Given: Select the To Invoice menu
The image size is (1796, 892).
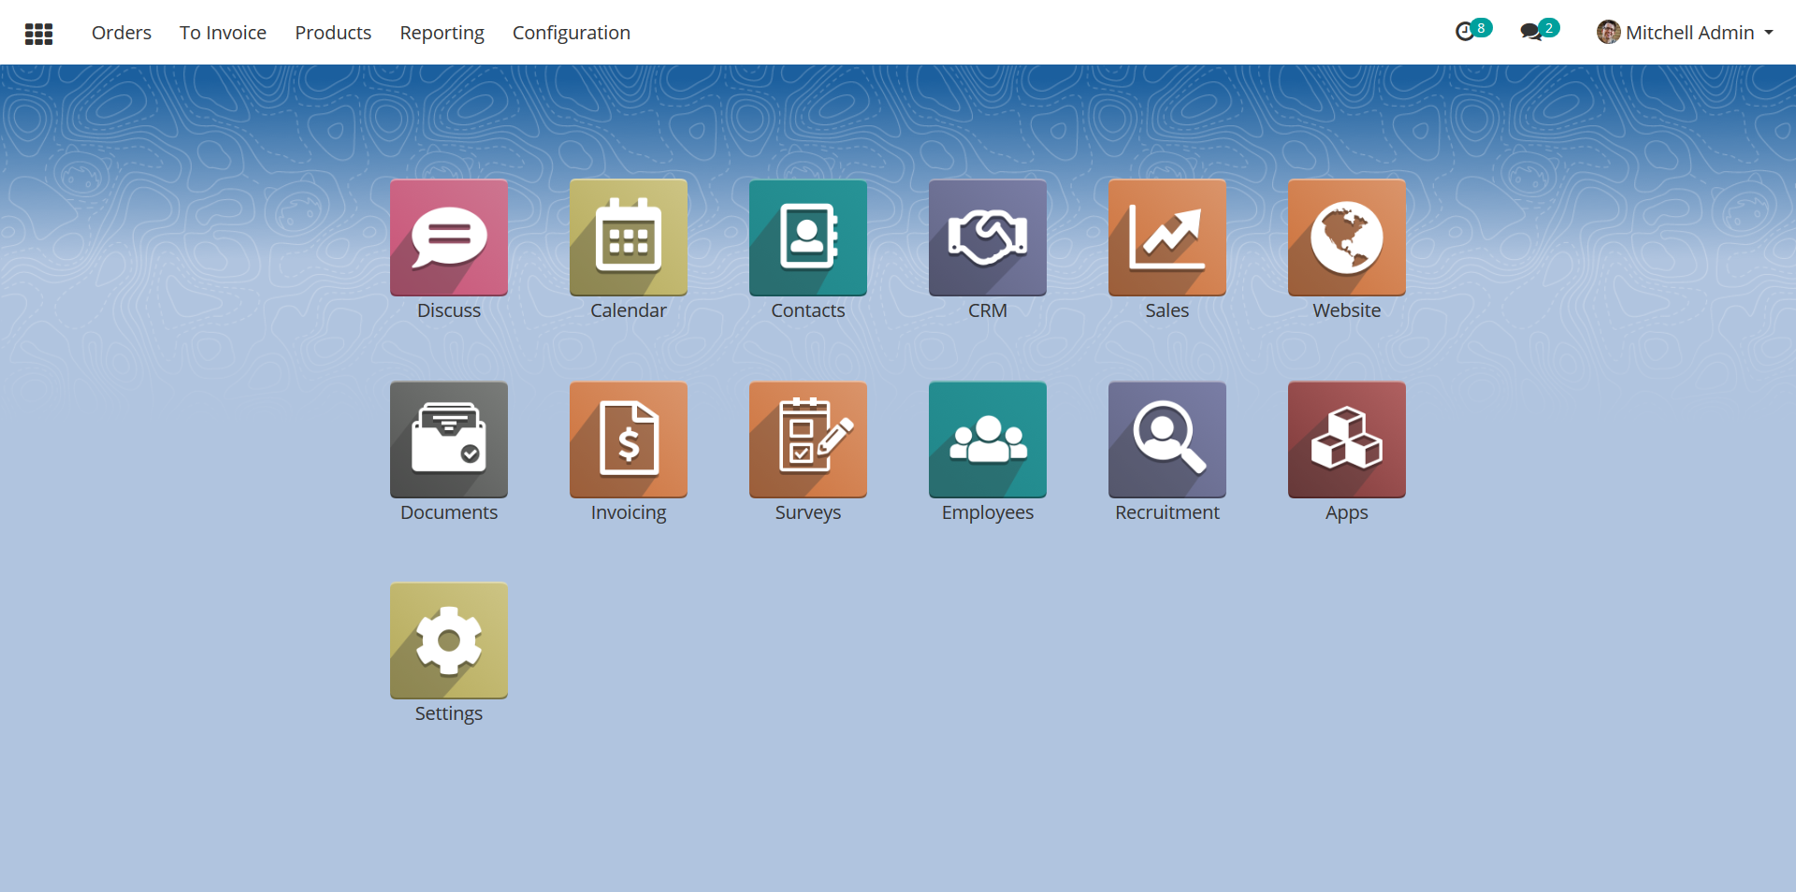Looking at the screenshot, I should pos(223,33).
